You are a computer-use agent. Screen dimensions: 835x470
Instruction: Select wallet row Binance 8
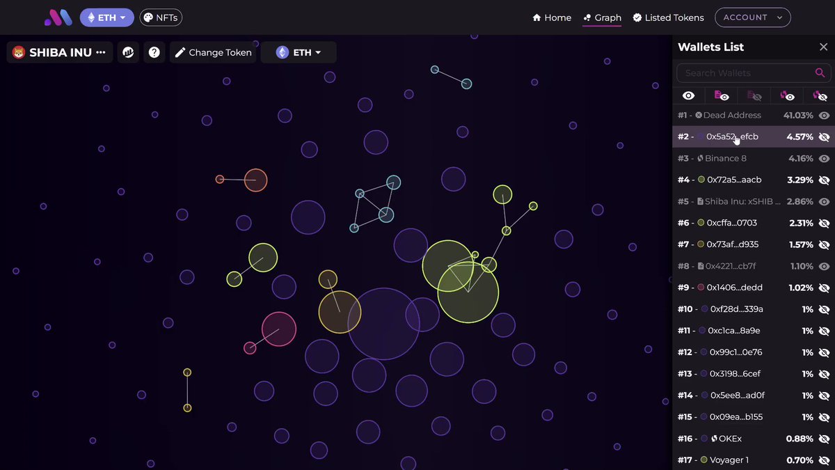[754, 159]
